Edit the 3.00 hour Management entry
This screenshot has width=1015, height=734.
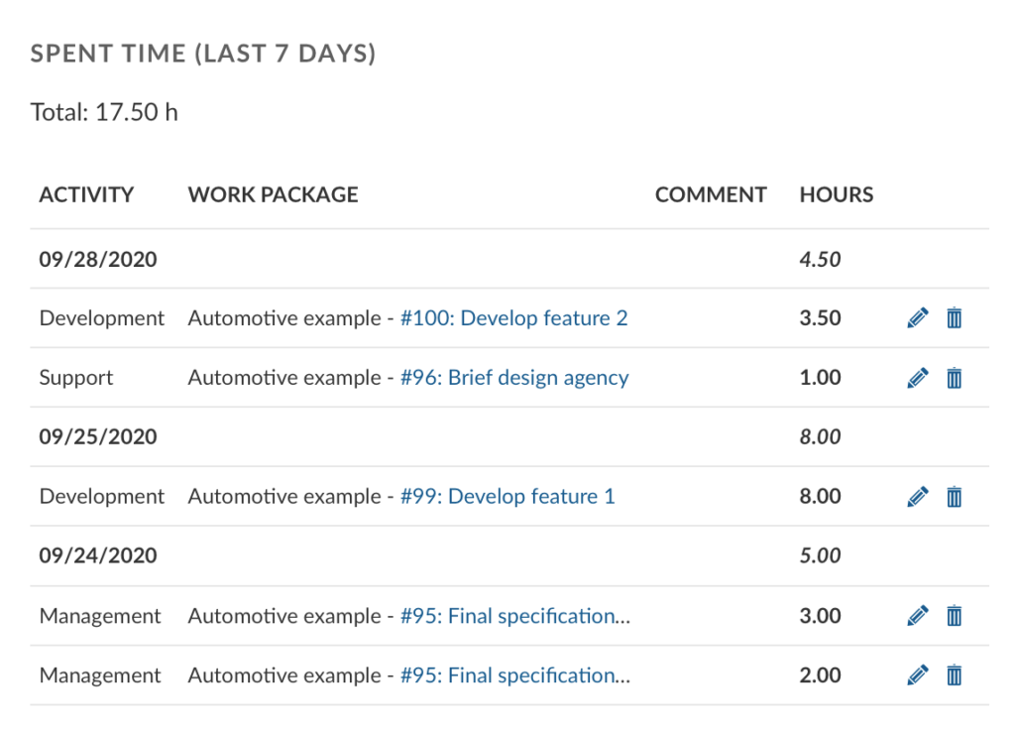(918, 616)
